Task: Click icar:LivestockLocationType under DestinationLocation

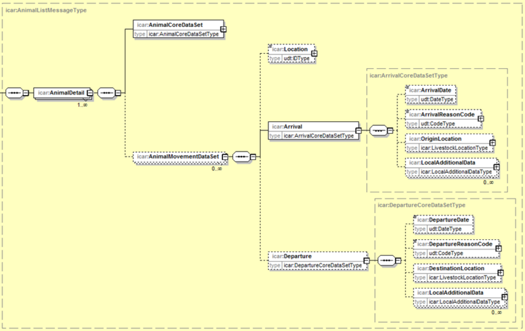Action: [x=463, y=278]
